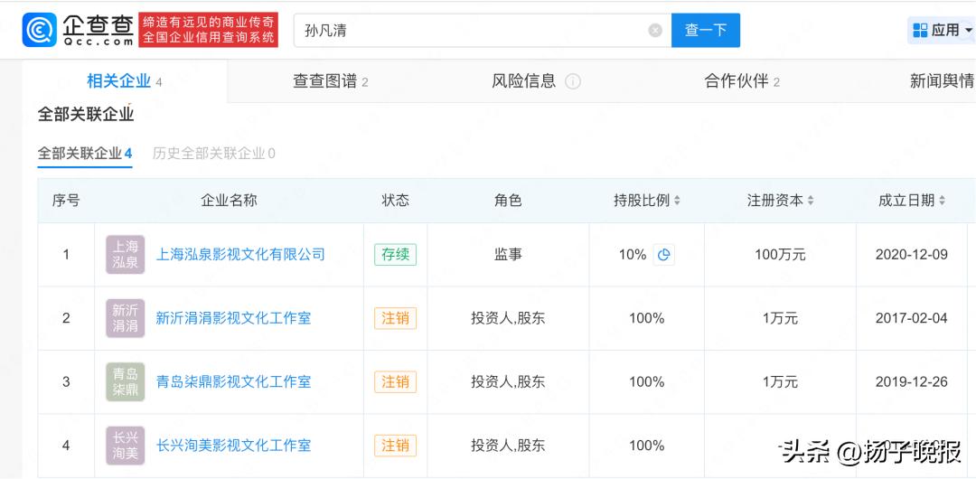Open the 上海泓泉影视文化有限公司 link

240,255
